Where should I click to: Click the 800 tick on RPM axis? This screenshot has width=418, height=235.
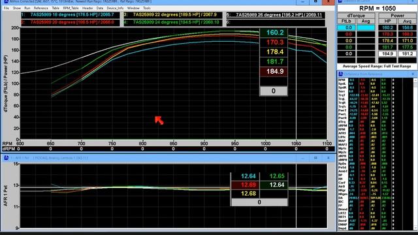point(142,144)
